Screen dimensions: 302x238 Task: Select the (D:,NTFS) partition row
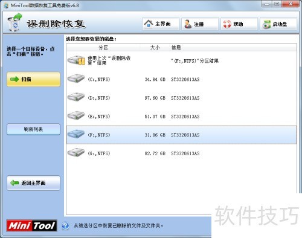point(181,98)
